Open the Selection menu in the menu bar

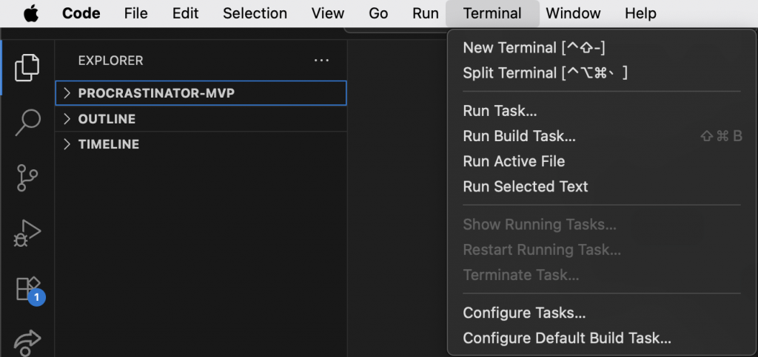[255, 13]
